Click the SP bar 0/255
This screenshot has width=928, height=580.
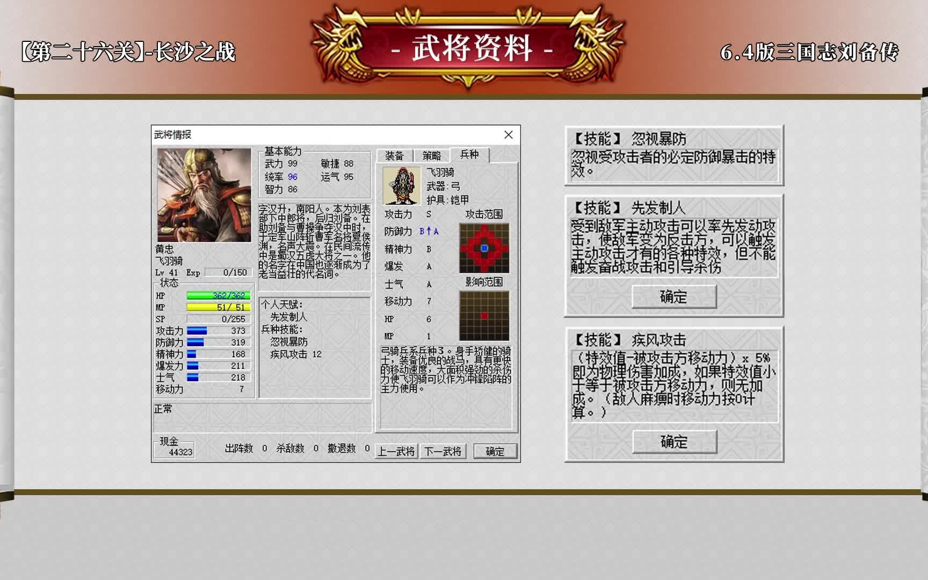click(218, 319)
